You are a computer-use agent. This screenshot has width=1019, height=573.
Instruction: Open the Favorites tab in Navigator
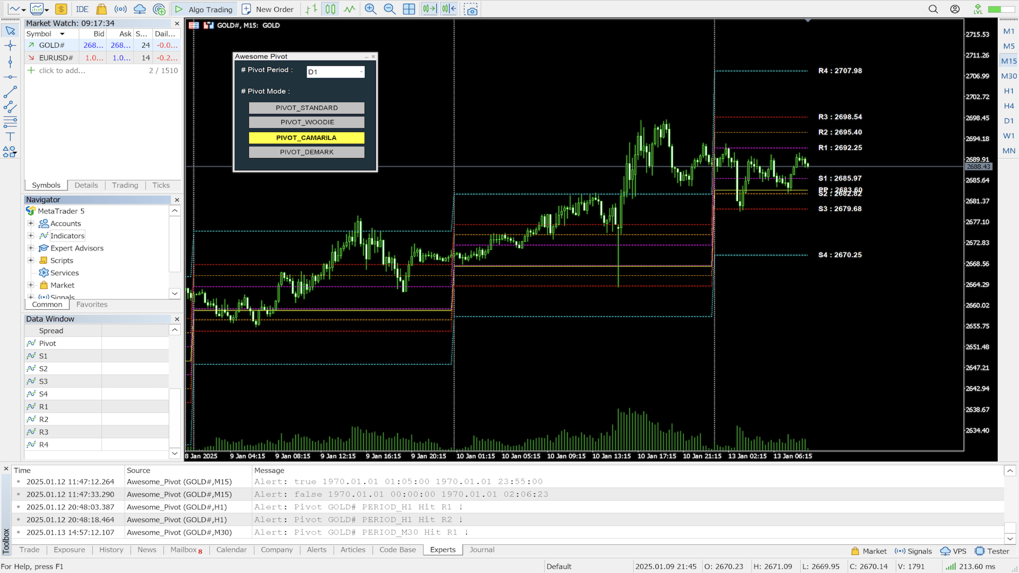pyautogui.click(x=92, y=305)
